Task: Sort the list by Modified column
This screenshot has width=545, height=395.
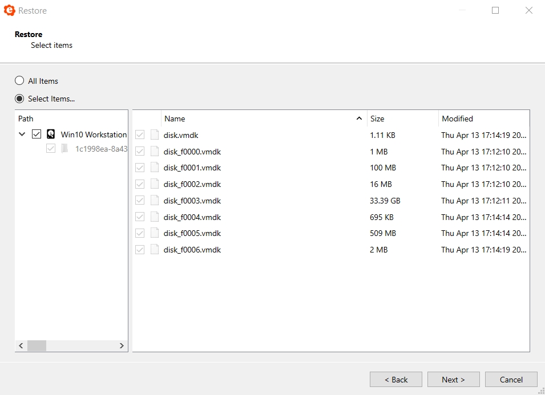Action: click(484, 119)
